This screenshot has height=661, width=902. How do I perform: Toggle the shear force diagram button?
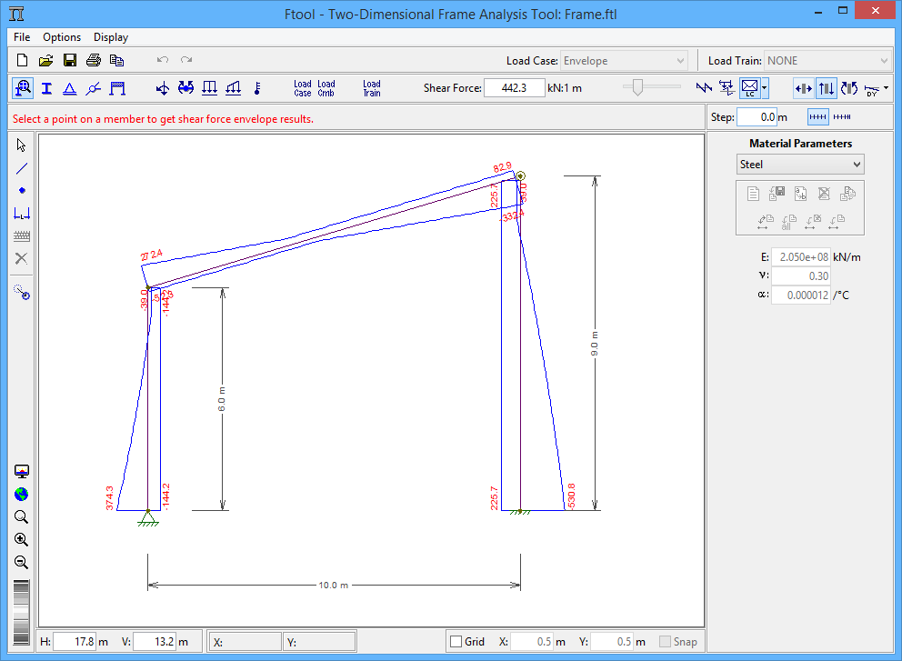point(826,88)
